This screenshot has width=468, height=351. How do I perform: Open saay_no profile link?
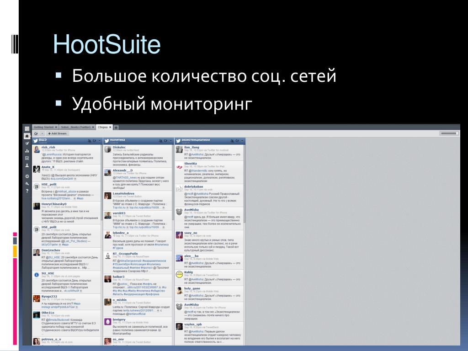[191, 233]
